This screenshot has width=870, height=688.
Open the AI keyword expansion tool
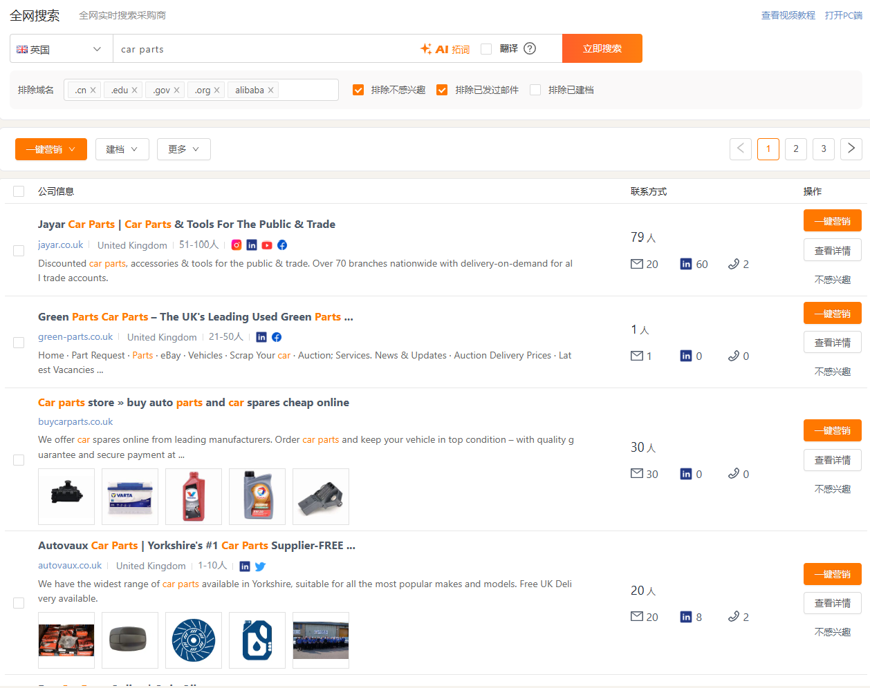445,49
